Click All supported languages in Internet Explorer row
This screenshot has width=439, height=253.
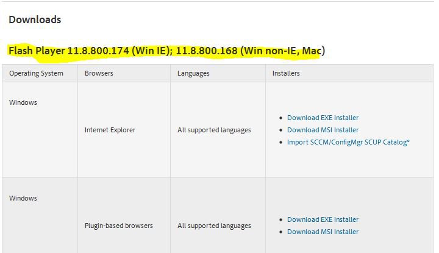(214, 130)
